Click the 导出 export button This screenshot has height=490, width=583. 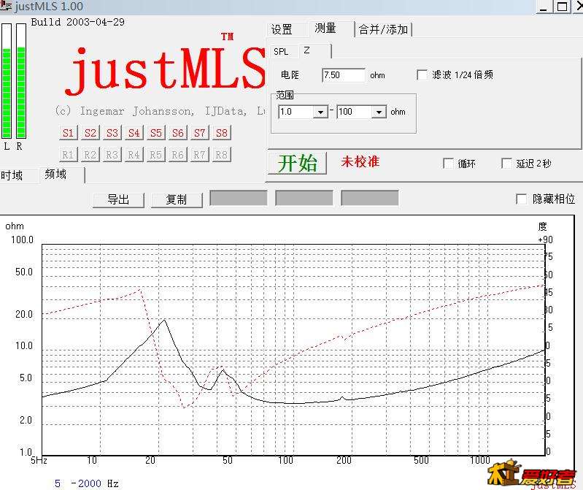click(118, 200)
